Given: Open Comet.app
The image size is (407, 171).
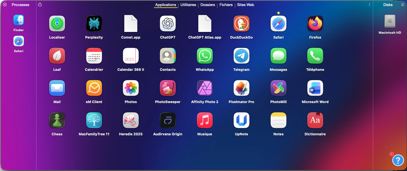Looking at the screenshot, I should (131, 24).
